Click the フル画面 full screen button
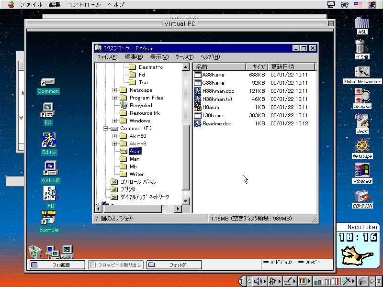The height and width of the screenshot is (287, 383). (57, 265)
